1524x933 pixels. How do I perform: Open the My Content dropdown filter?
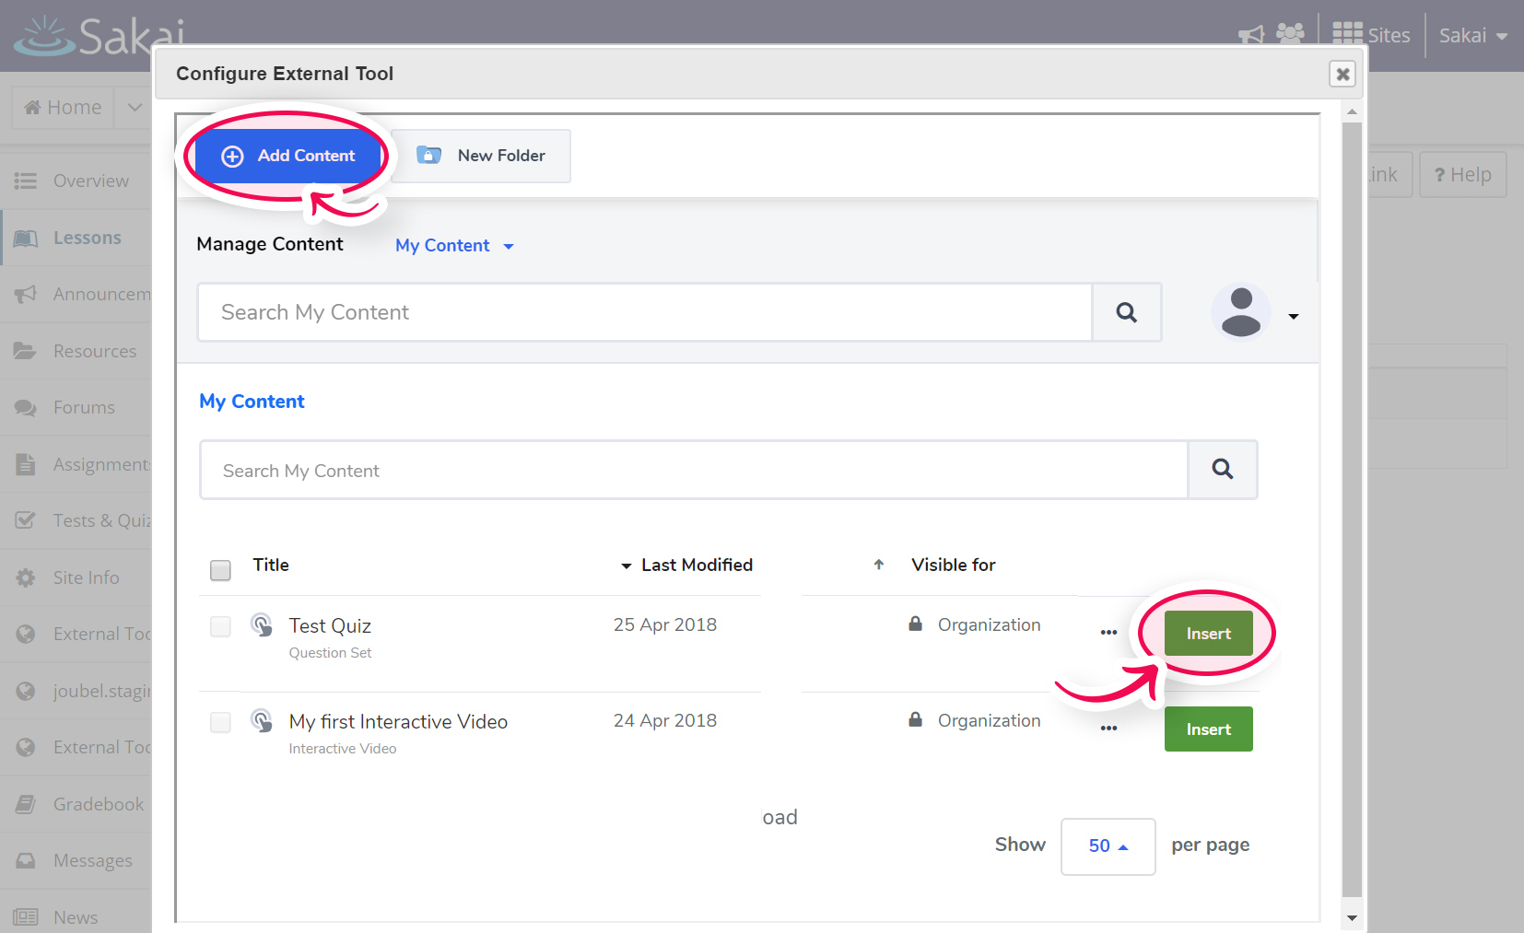454,246
